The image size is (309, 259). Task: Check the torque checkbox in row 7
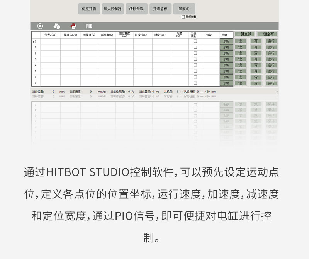coord(195,83)
